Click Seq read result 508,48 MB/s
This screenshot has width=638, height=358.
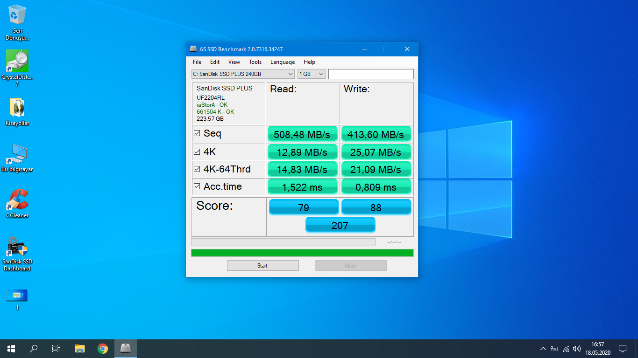click(x=302, y=134)
